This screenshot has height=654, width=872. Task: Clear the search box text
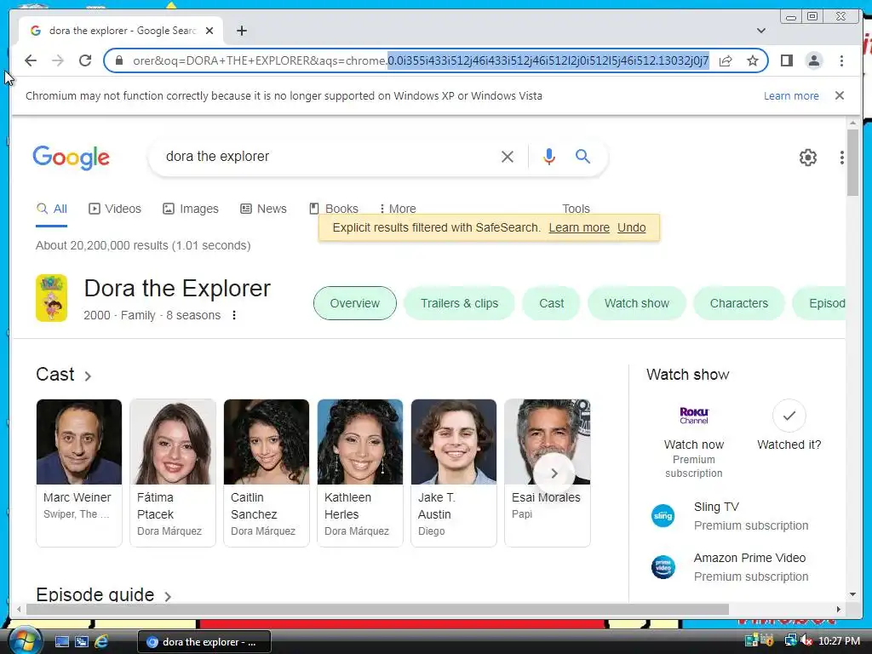point(508,157)
